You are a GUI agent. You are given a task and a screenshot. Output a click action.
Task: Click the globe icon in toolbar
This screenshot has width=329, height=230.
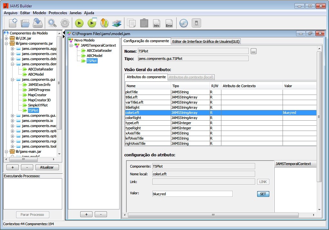[x=183, y=23]
